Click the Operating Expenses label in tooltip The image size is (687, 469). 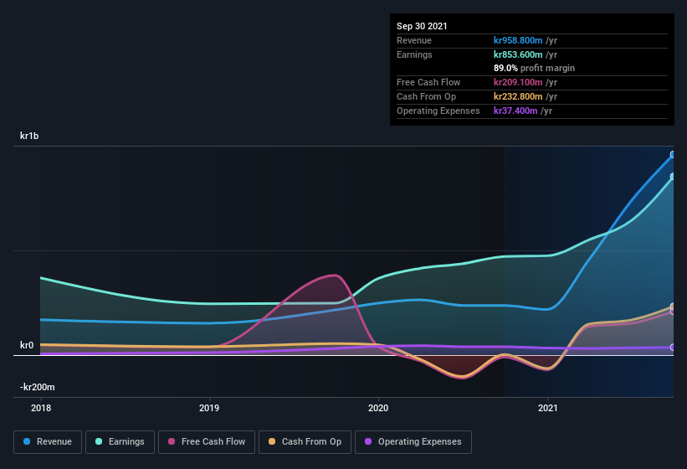tap(438, 111)
